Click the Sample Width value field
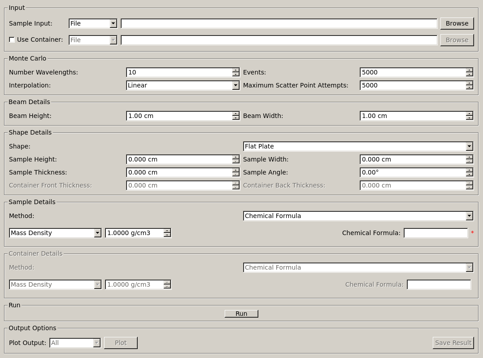This screenshot has height=358, width=483. coord(412,159)
